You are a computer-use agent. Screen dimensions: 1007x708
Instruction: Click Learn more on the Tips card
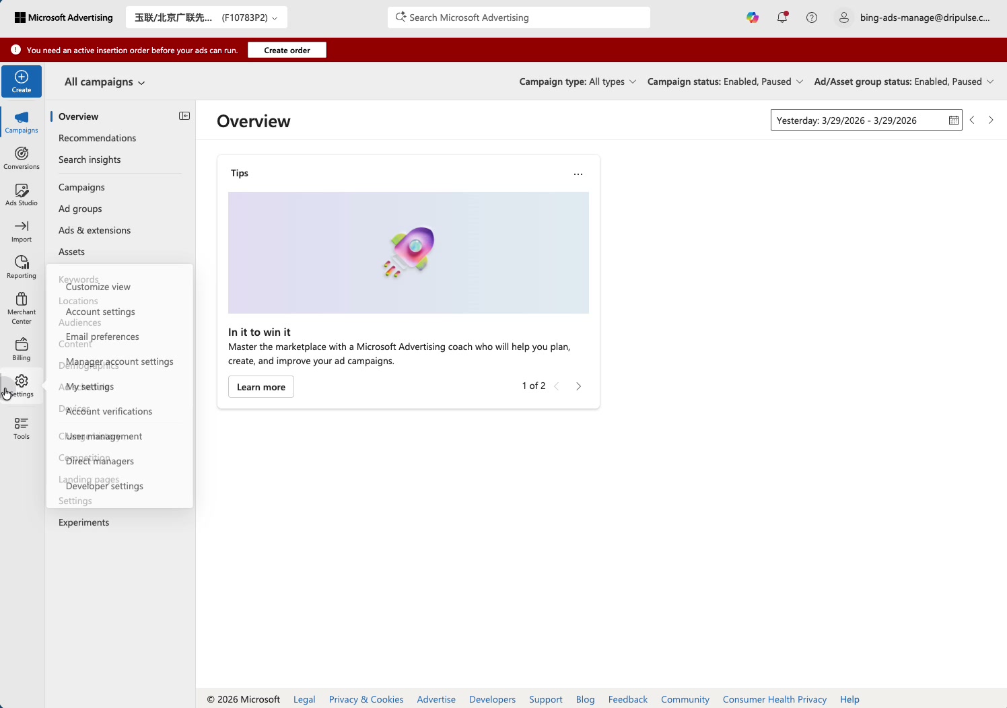[x=261, y=387]
